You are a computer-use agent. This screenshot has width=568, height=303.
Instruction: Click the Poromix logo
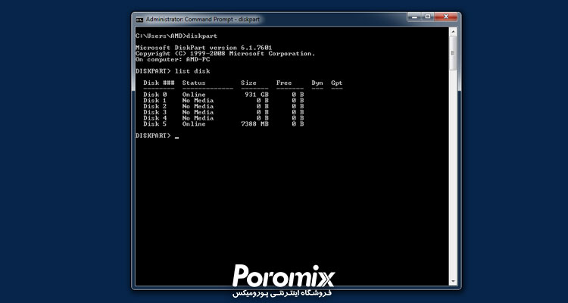click(x=283, y=275)
